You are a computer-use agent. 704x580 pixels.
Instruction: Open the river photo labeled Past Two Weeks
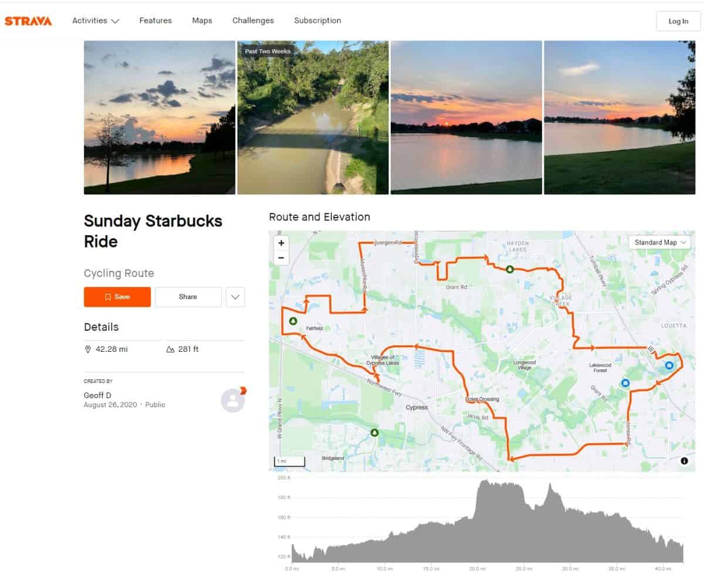coord(313,117)
